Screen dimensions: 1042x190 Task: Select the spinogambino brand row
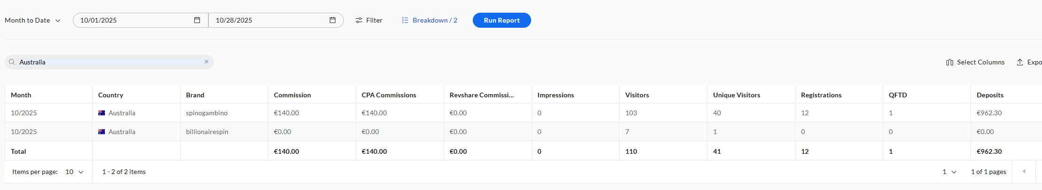207,113
